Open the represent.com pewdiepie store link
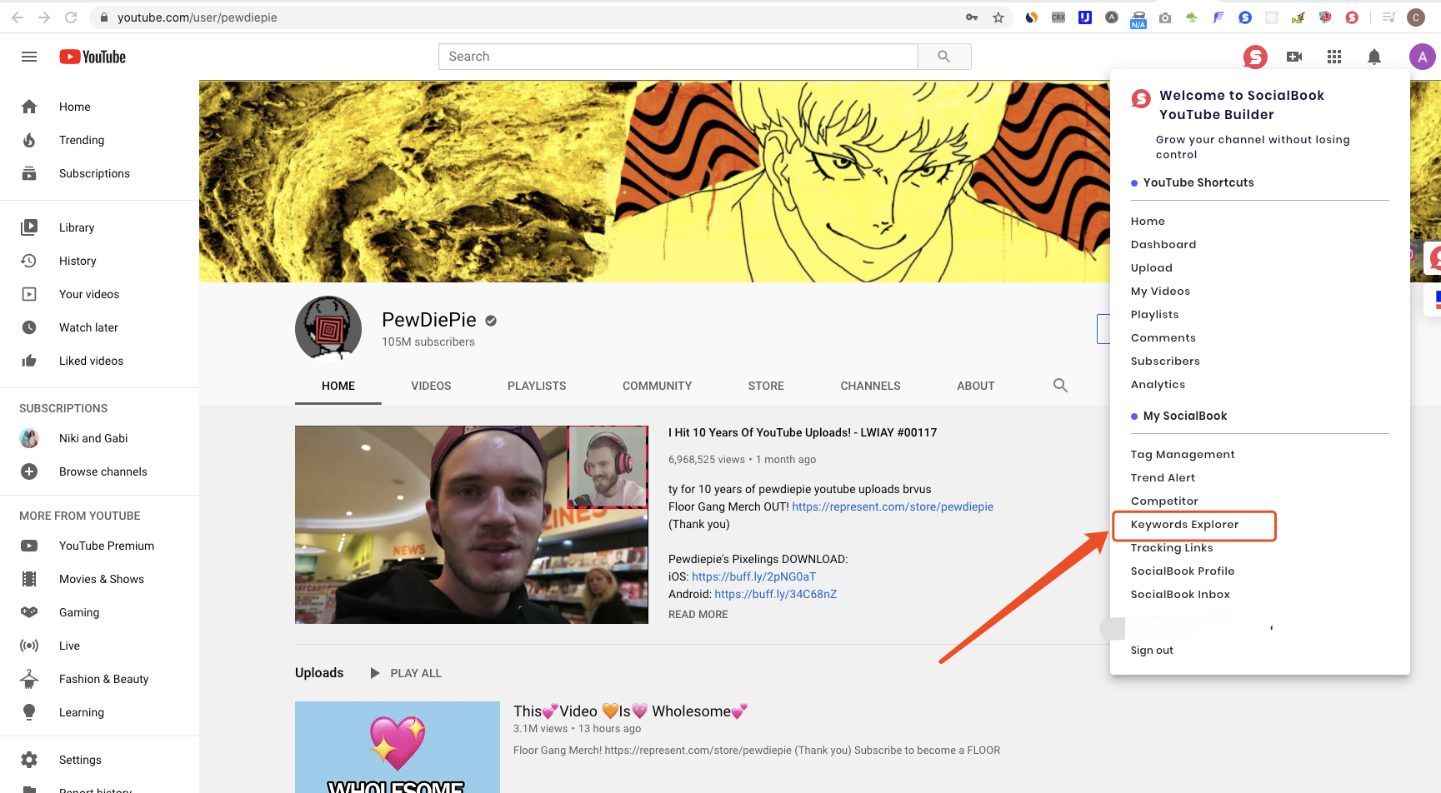Screen dimensions: 1441x793 tap(893, 506)
